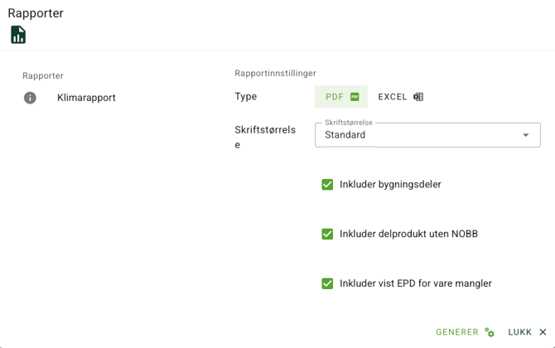
Task: Click the PDF file icon
Action: point(355,97)
